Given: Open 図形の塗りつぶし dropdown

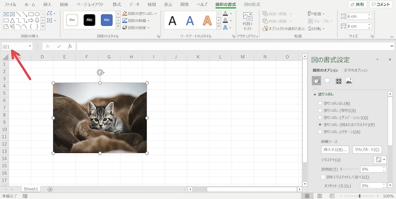Looking at the screenshot, I should 140,13.
